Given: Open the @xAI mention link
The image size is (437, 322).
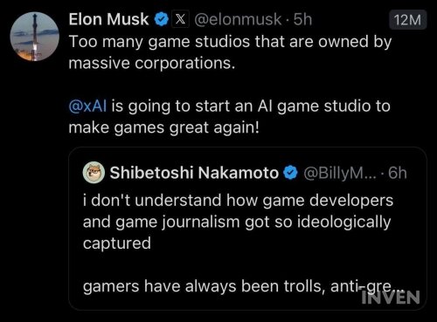Looking at the screenshot, I should click(87, 106).
